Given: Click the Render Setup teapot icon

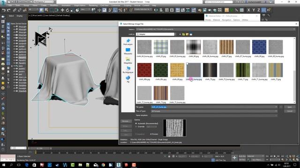Looking at the screenshot, I should 200,10.
